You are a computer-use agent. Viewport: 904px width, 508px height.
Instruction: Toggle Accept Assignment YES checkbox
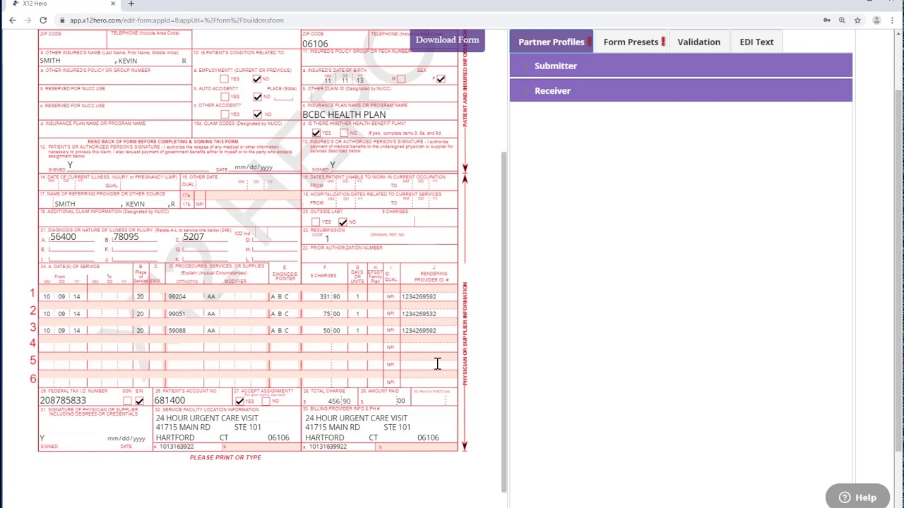coord(239,401)
